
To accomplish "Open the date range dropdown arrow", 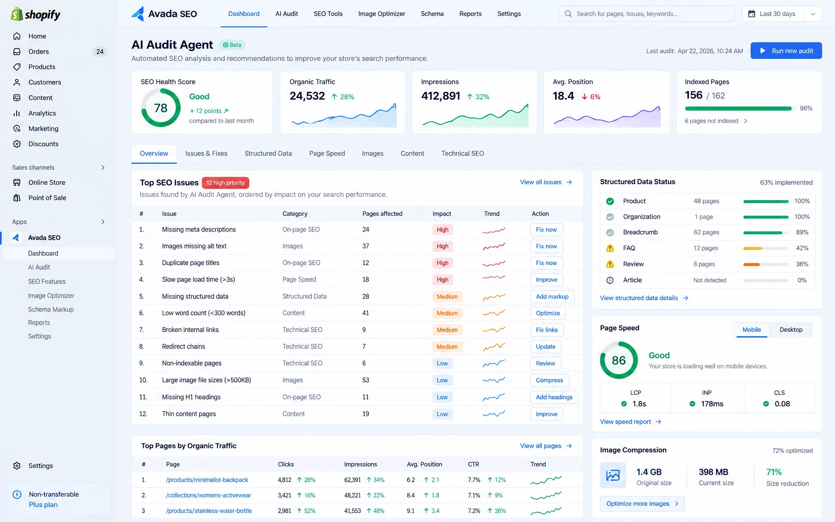I will click(x=813, y=14).
